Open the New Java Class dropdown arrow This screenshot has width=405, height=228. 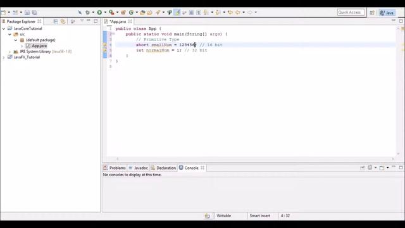(137, 12)
